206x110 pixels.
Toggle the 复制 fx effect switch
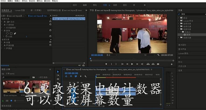click(5, 31)
